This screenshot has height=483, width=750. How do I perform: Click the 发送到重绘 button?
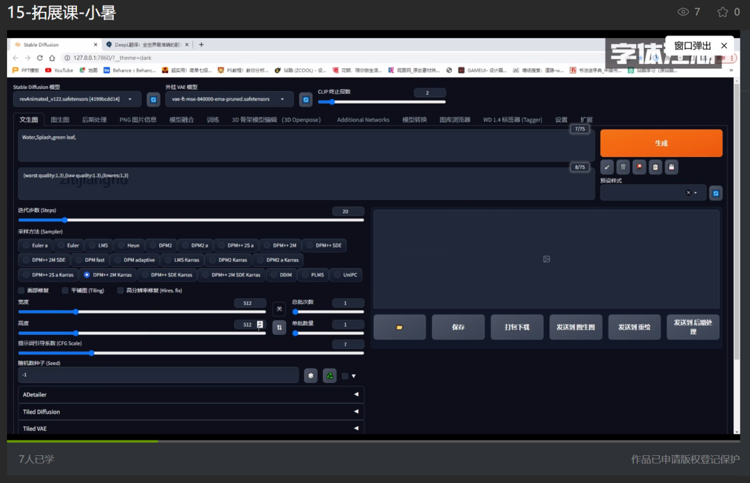click(634, 327)
